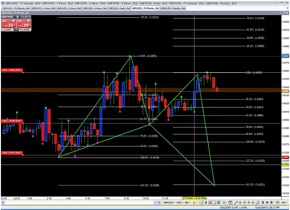Select the green candlestick icon
This screenshot has width=290, height=210.
(x=206, y=203)
